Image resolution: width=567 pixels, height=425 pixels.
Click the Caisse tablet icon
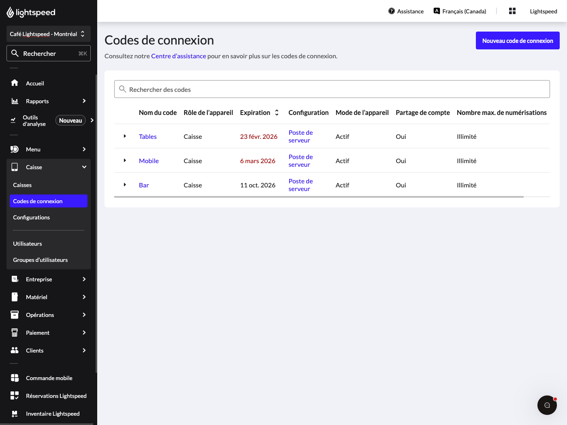pos(15,167)
